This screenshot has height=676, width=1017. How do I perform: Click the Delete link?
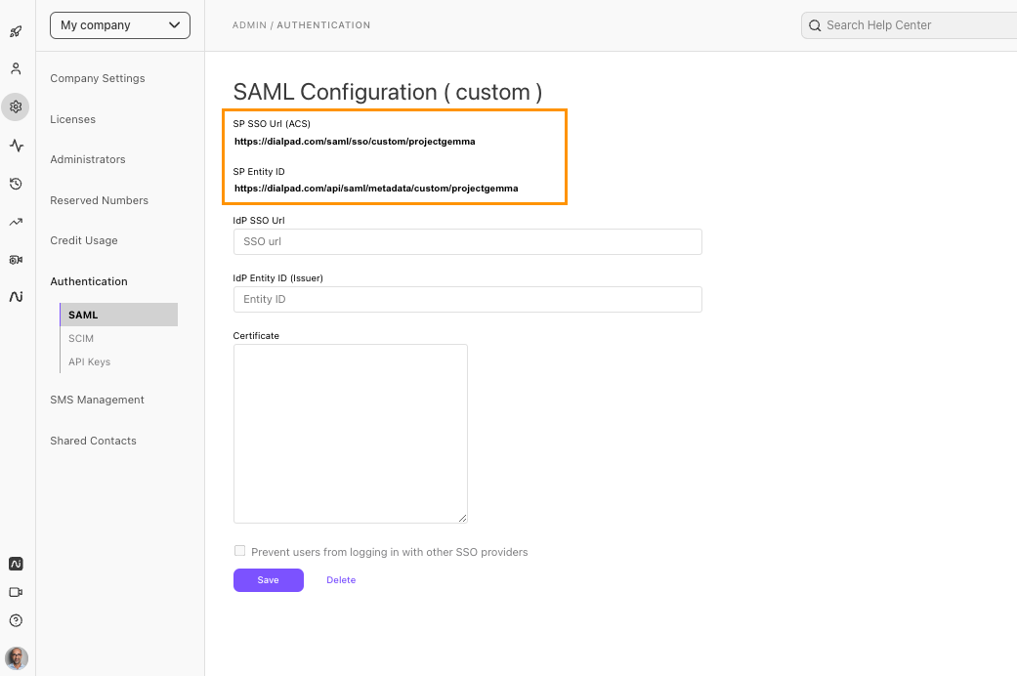click(x=341, y=580)
